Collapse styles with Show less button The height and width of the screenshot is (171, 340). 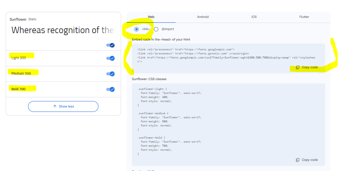[63, 106]
